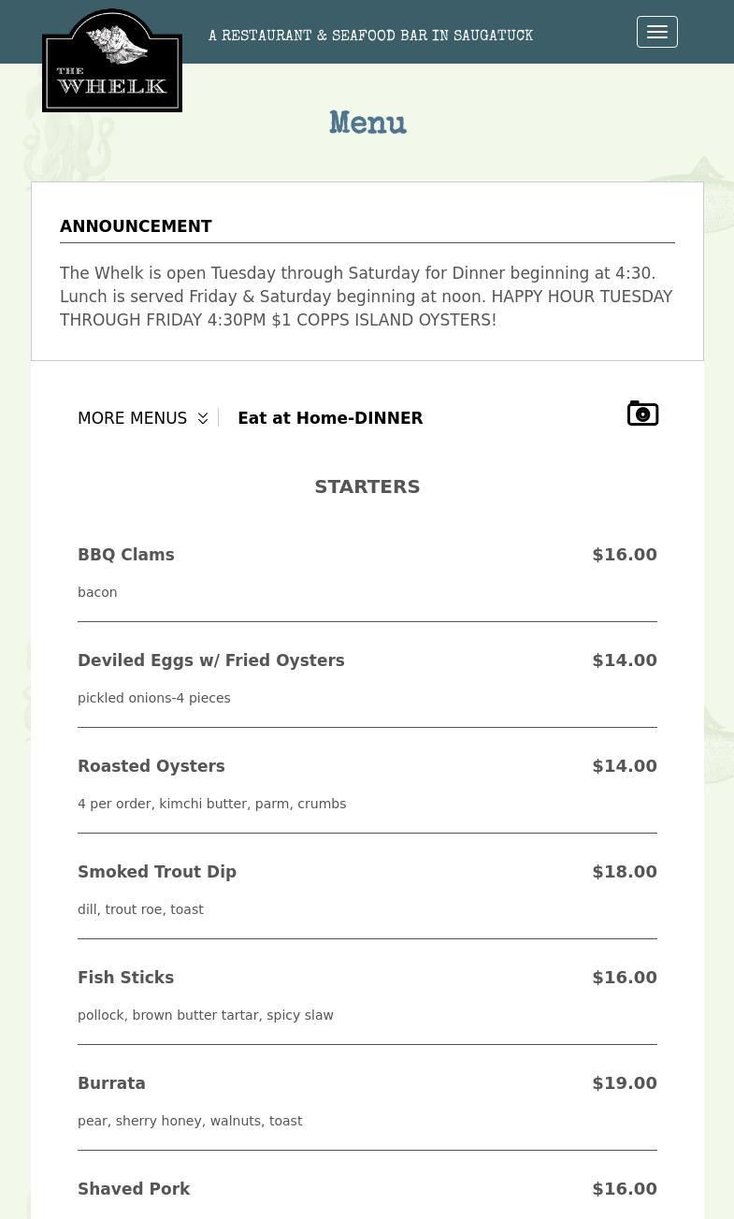Open the hamburger navigation menu
The width and height of the screenshot is (734, 1219).
click(656, 32)
